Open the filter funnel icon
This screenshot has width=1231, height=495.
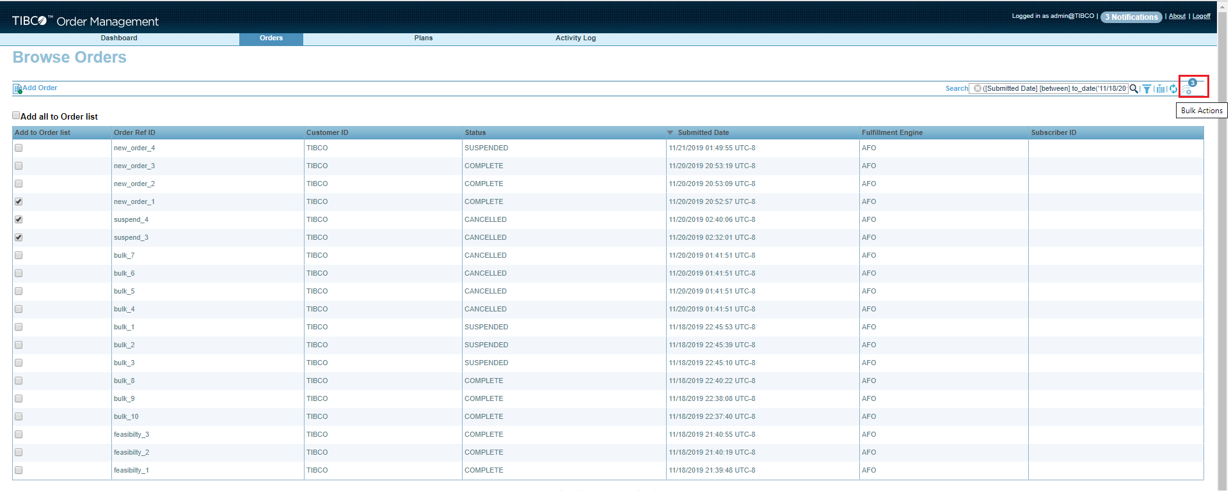[1147, 89]
